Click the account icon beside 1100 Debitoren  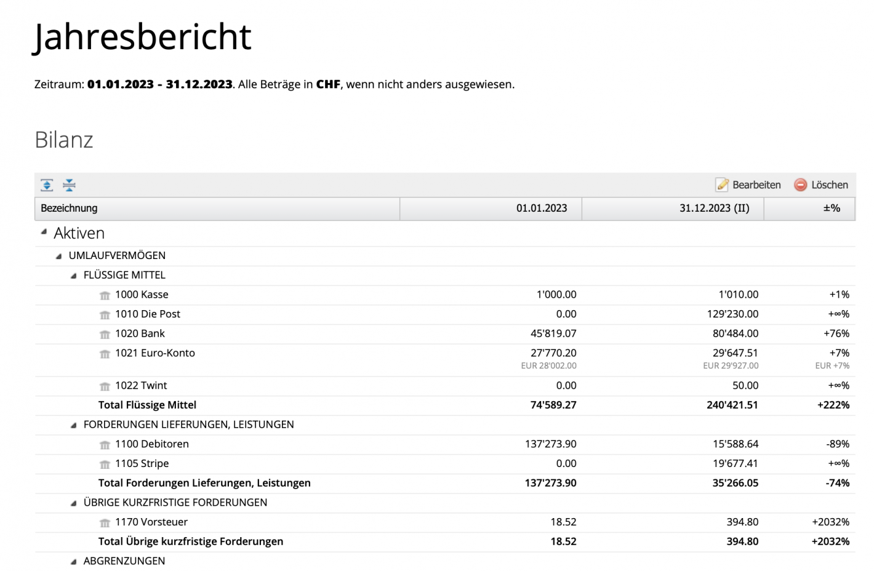tap(104, 444)
